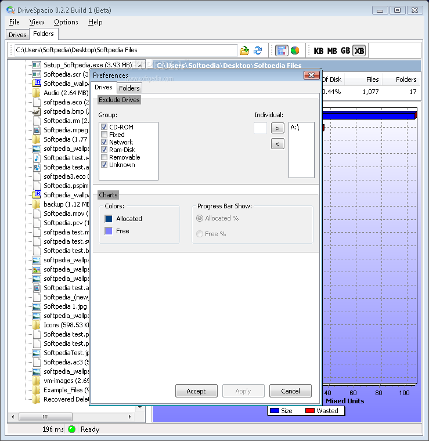Remove individual drive with the < button

[x=277, y=144]
